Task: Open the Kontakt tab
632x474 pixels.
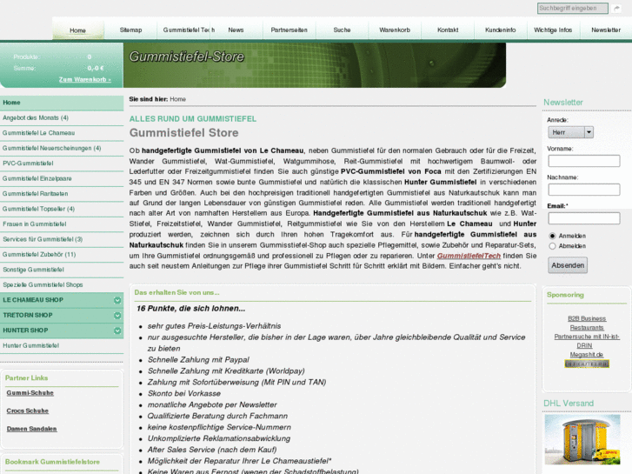Action: [x=448, y=30]
